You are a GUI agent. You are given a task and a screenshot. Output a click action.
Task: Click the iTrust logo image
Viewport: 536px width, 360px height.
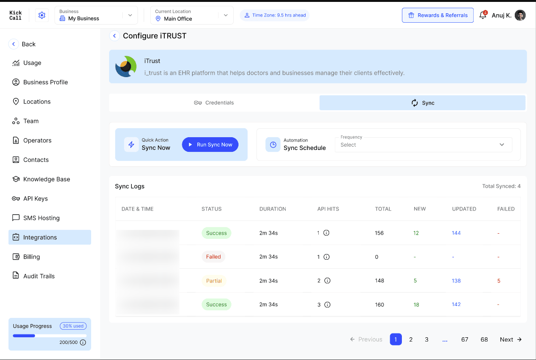[x=126, y=66]
